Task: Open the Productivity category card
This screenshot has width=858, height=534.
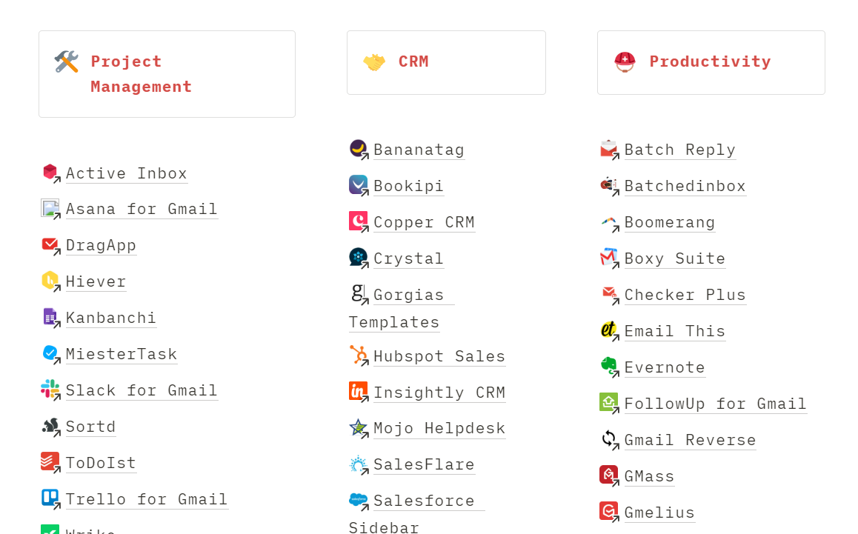Action: click(710, 62)
